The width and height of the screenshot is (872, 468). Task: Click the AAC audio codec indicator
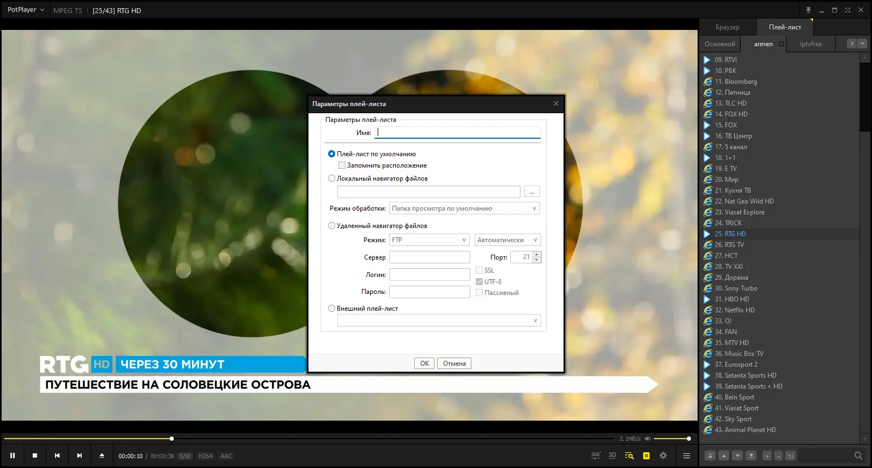(x=226, y=456)
